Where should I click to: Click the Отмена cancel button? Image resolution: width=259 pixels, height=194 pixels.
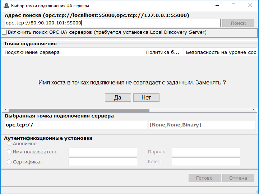238,178
